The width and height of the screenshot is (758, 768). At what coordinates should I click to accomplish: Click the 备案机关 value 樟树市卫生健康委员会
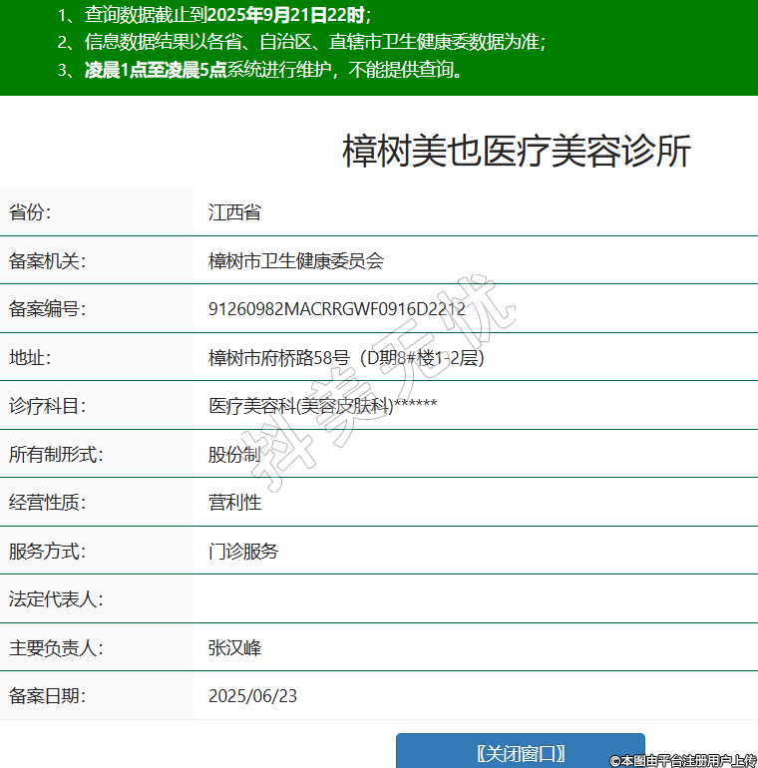pos(295,261)
